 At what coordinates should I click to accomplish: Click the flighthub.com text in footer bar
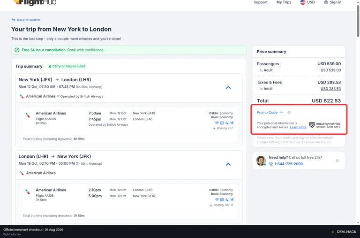click(x=12, y=234)
